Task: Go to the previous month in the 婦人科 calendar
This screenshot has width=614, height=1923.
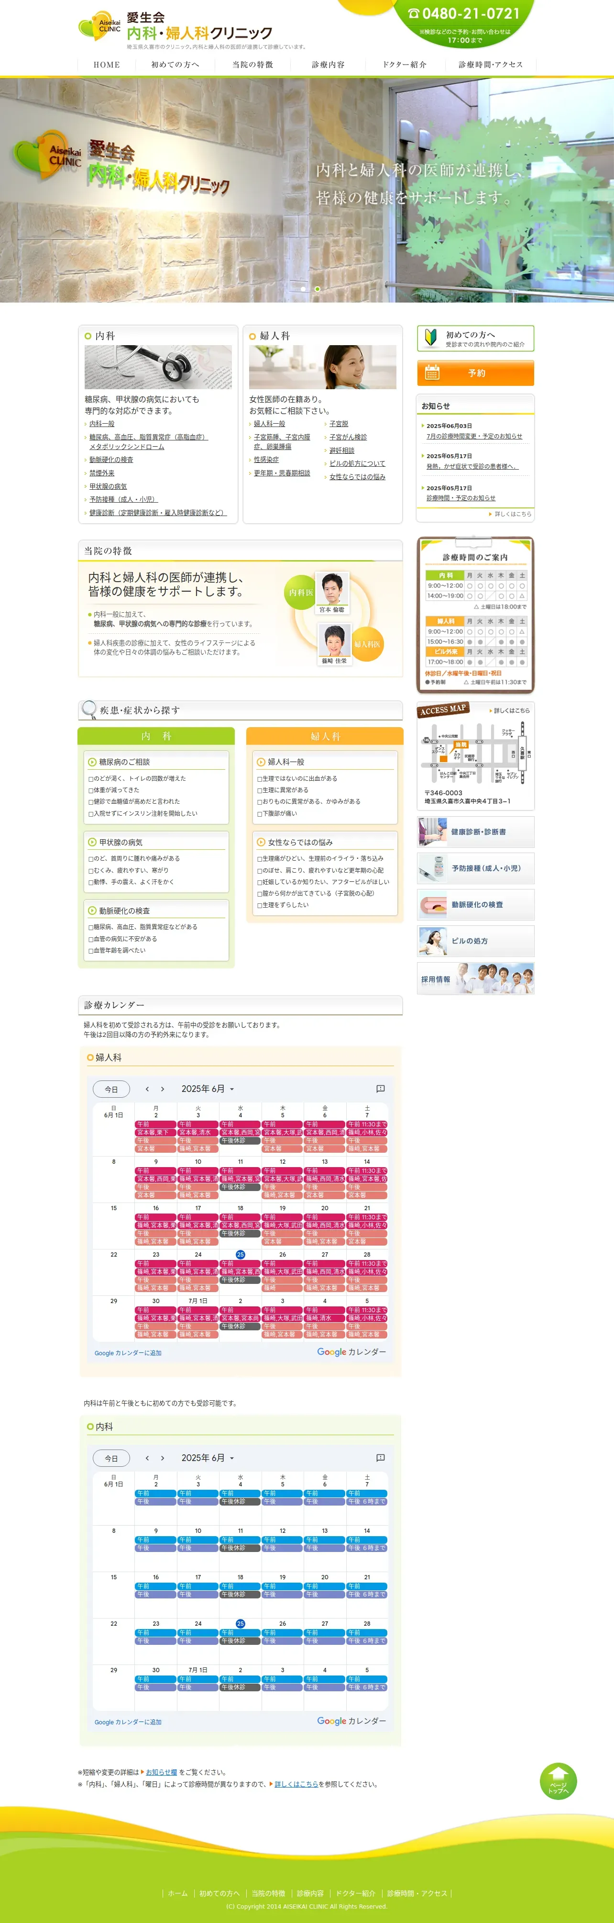Action: point(147,1089)
